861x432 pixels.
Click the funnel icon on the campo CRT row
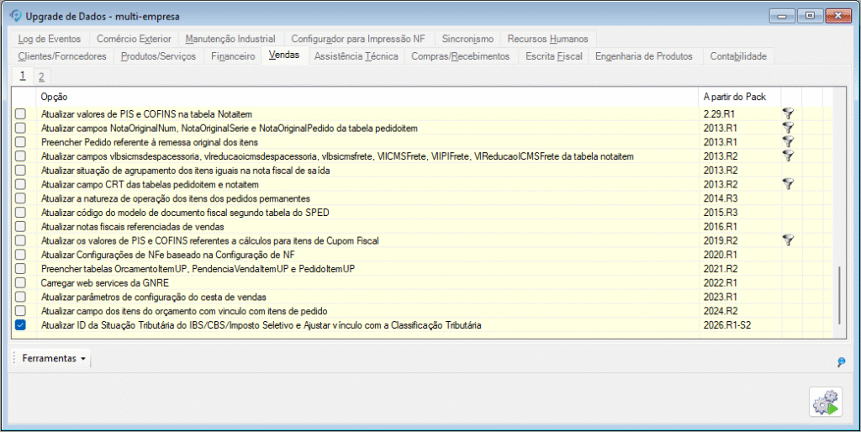point(788,183)
